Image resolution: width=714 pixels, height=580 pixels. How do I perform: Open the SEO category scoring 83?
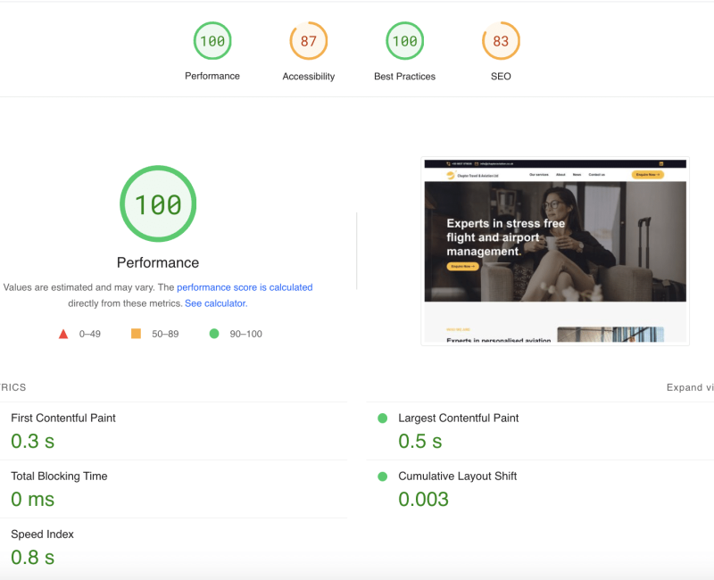501,41
